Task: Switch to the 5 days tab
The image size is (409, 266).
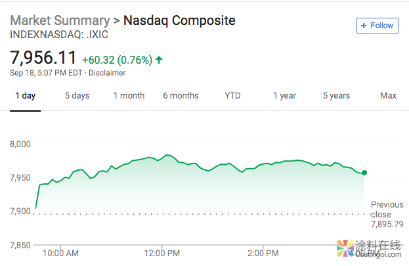Action: [77, 96]
